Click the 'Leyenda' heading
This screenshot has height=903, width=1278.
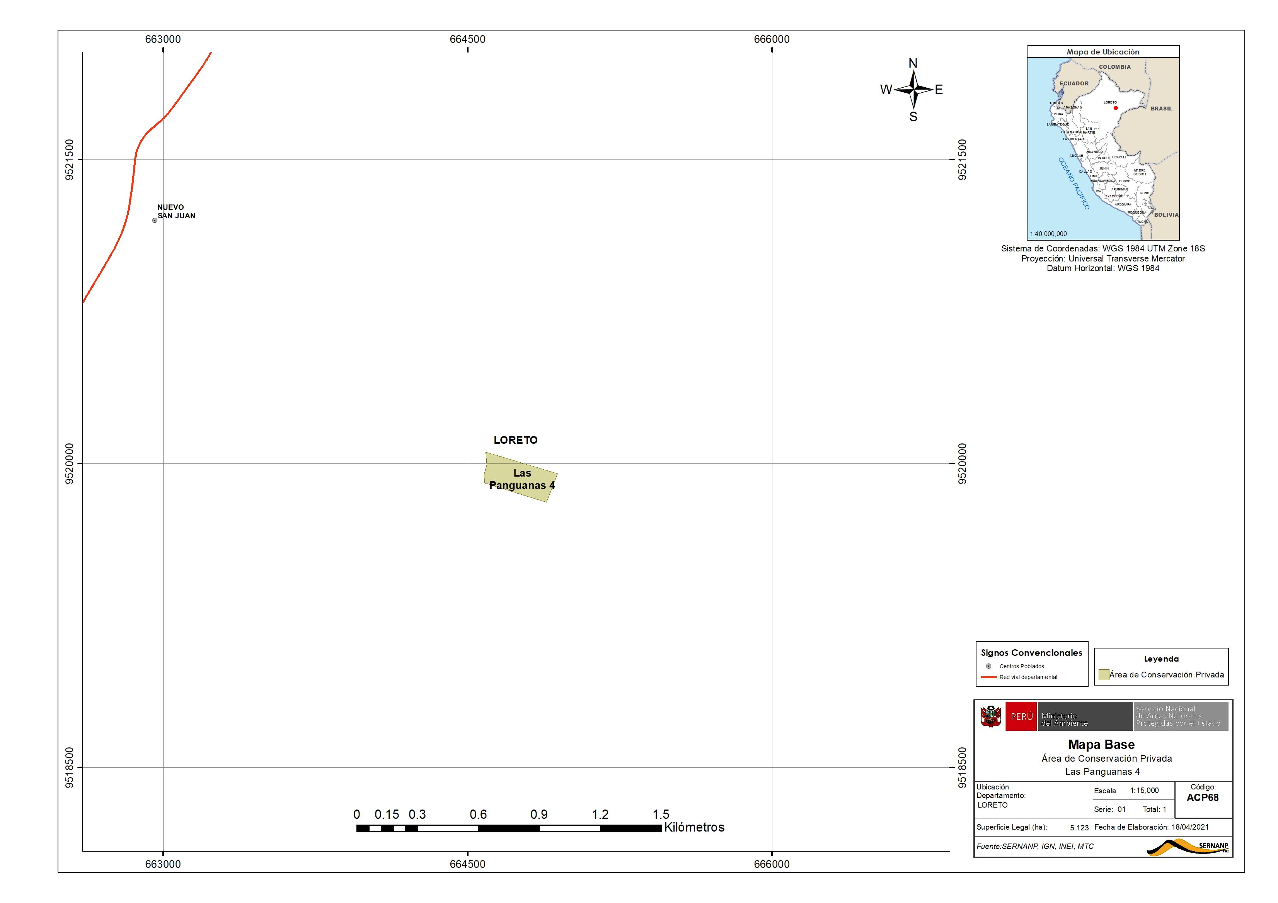pos(1161,659)
